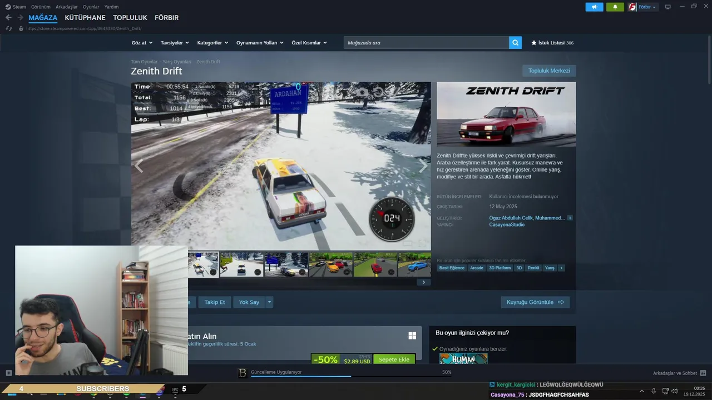Open the HUMAN similar game thumbnail
Image resolution: width=712 pixels, height=400 pixels.
tap(463, 358)
